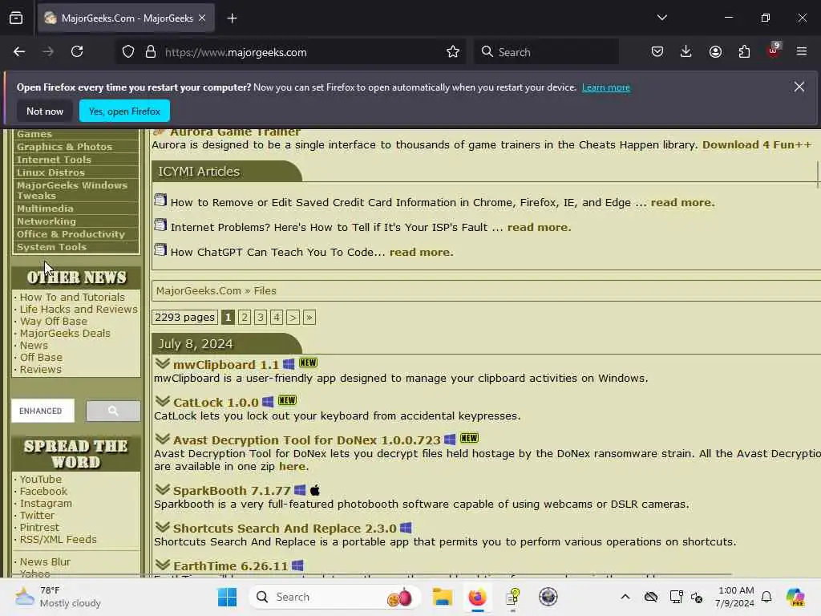Close the MajorGeeks tab

pyautogui.click(x=202, y=18)
